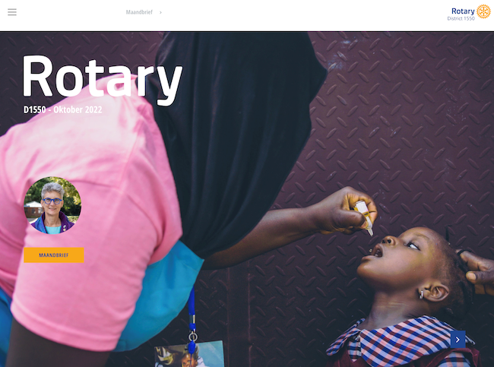Go to next page with blue arrow
The image size is (494, 367).
tap(458, 340)
